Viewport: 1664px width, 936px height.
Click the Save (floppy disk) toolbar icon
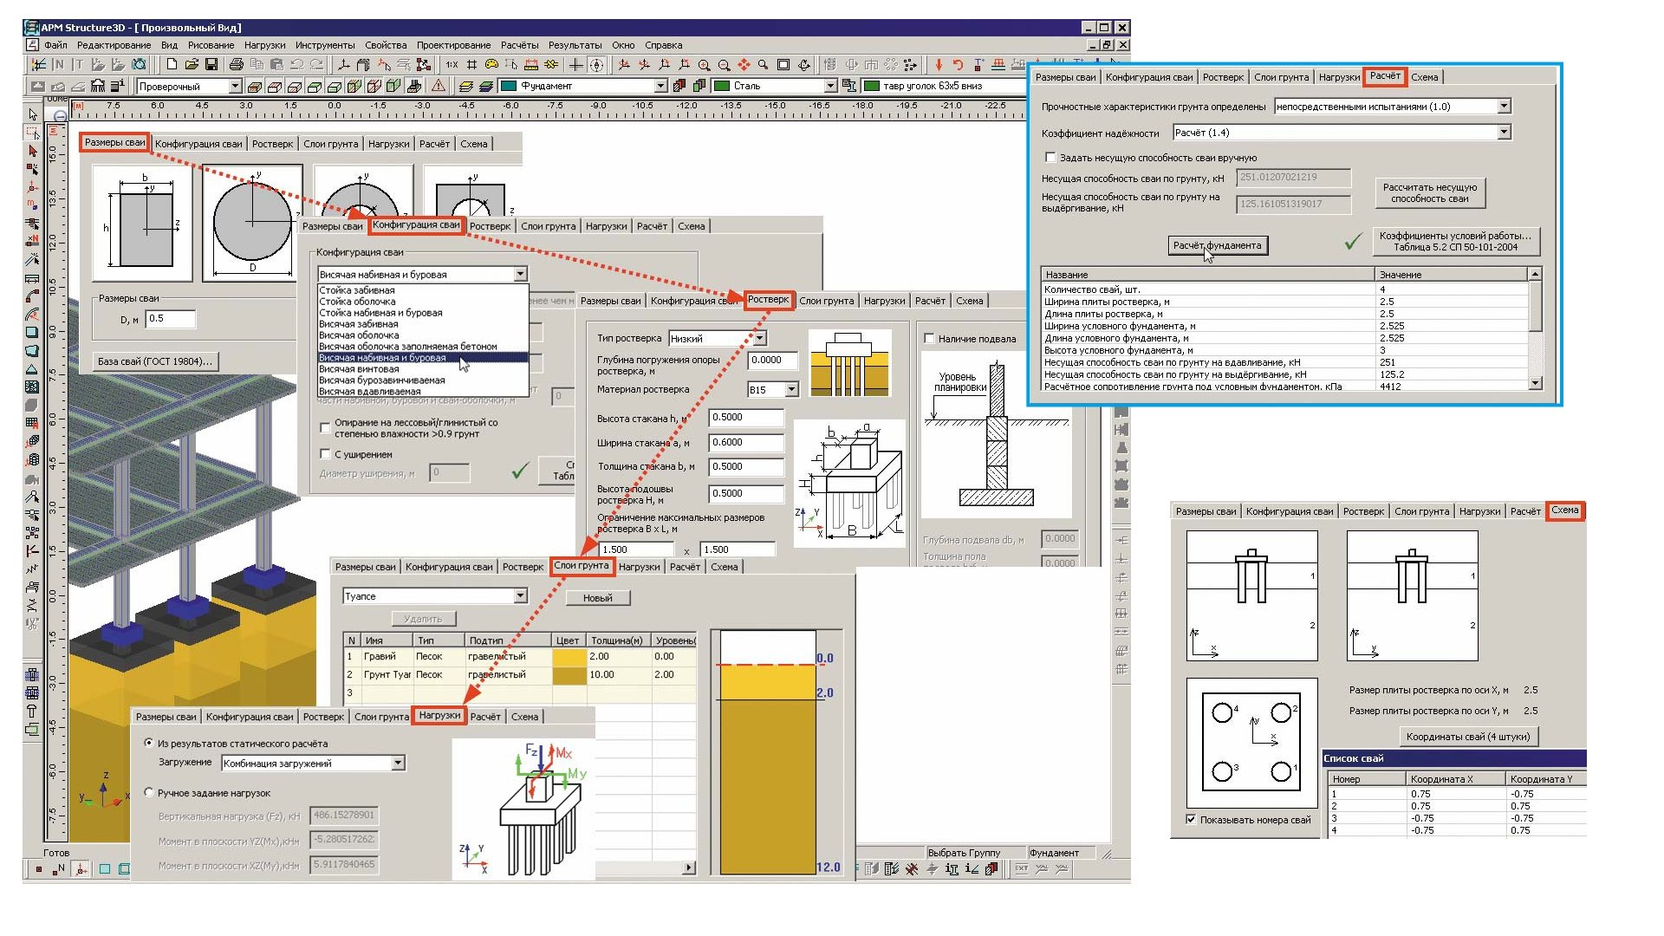[211, 64]
